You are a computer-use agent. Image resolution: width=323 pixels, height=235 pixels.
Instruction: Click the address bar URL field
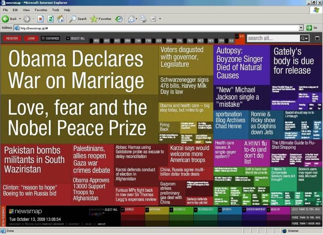pyautogui.click(x=157, y=28)
